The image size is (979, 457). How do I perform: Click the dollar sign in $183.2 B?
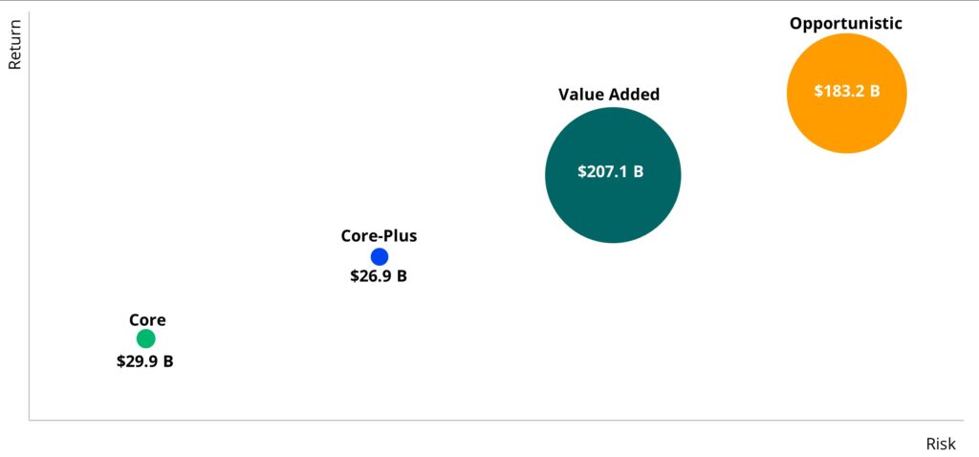(818, 91)
